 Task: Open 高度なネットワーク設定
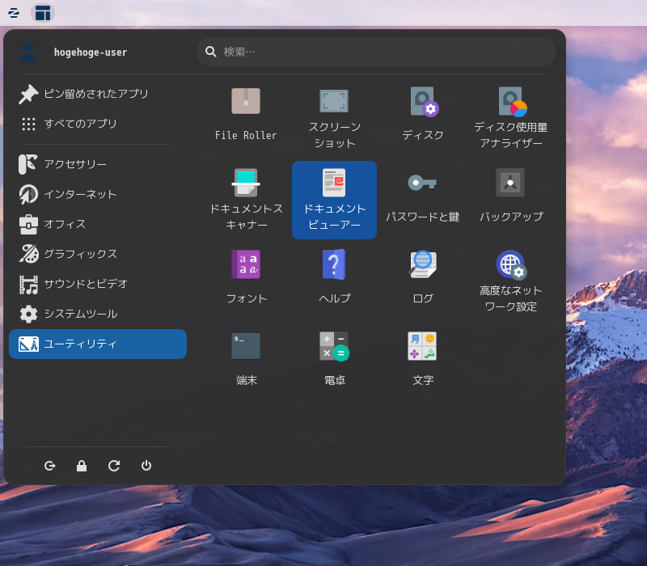click(x=511, y=281)
